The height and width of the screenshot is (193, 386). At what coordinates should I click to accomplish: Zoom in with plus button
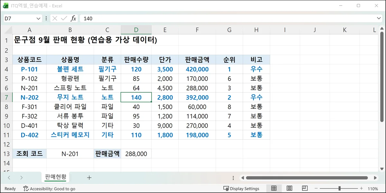[361, 188]
